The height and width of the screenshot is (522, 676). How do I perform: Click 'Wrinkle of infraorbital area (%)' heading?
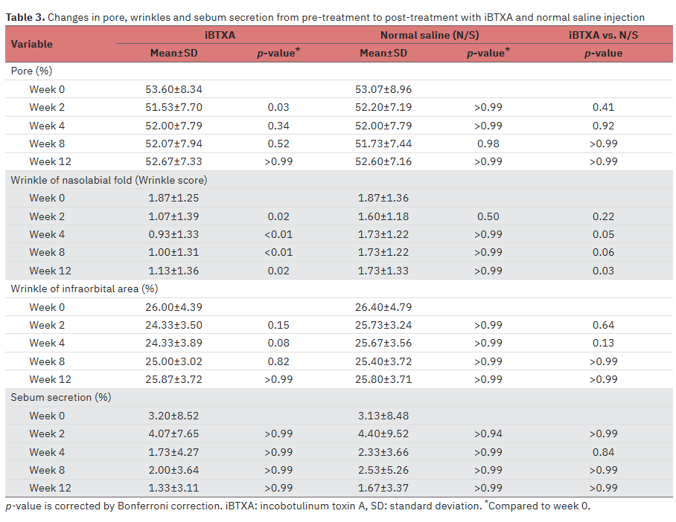(x=85, y=289)
